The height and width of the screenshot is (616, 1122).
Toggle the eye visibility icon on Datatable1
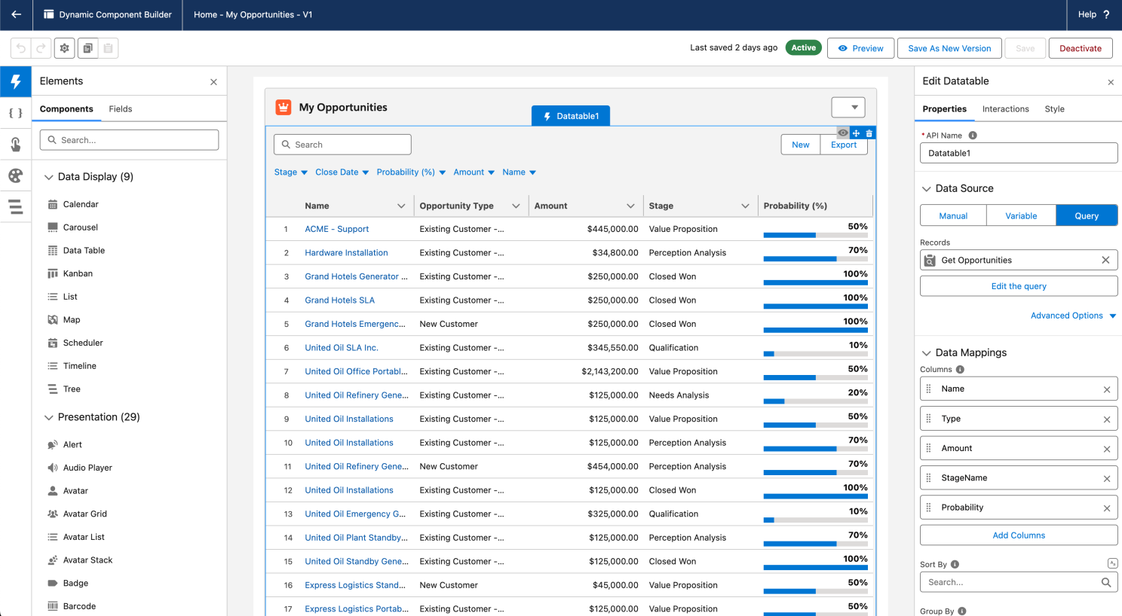(x=843, y=133)
